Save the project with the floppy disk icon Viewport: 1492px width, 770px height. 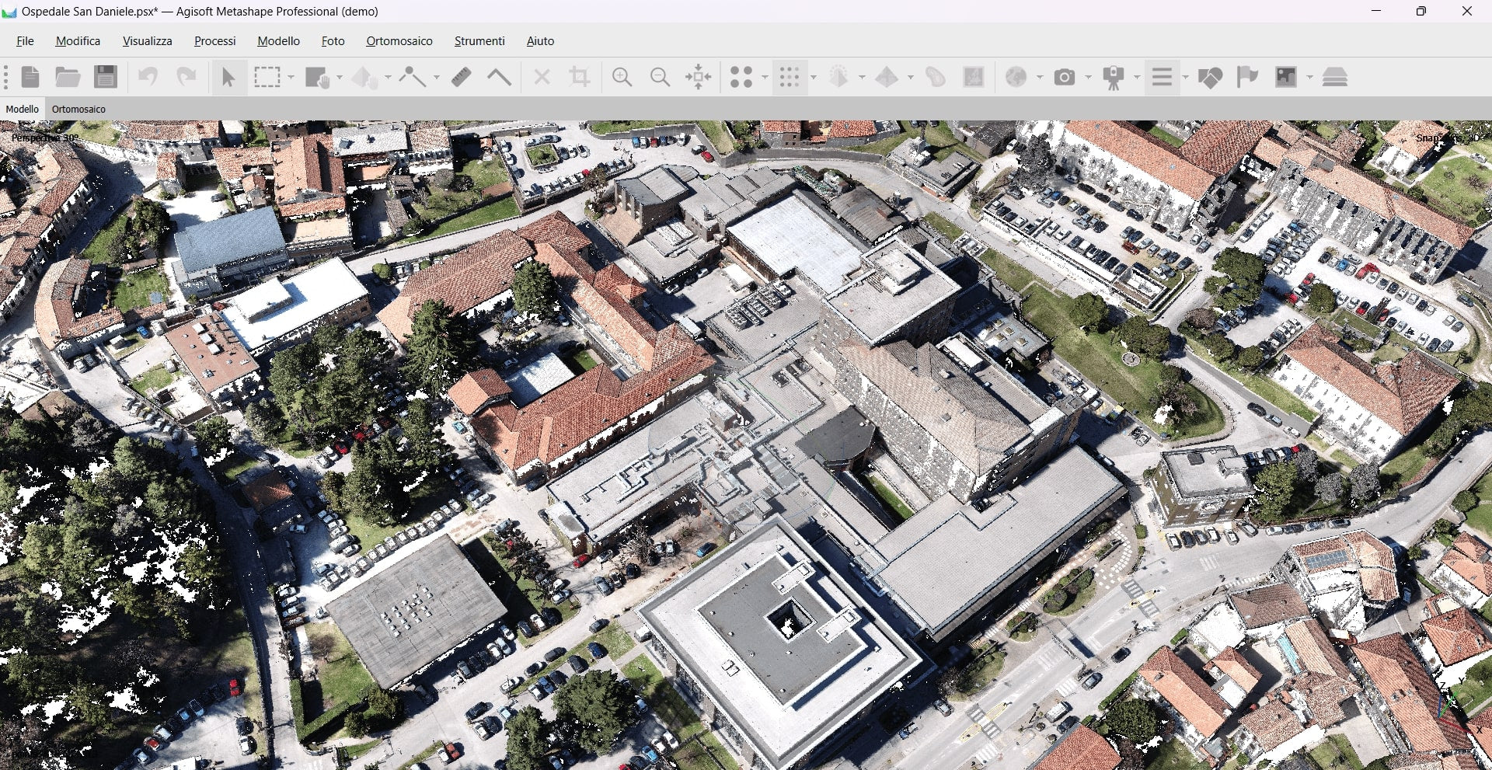(x=106, y=77)
